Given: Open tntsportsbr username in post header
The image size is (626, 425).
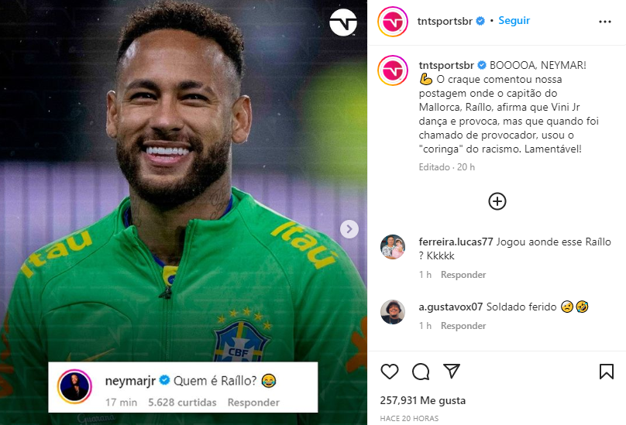Looking at the screenshot, I should (445, 21).
